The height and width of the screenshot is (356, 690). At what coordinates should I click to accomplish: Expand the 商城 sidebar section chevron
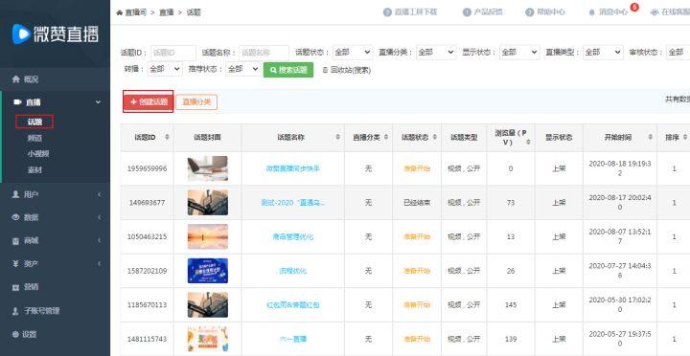[x=99, y=240]
